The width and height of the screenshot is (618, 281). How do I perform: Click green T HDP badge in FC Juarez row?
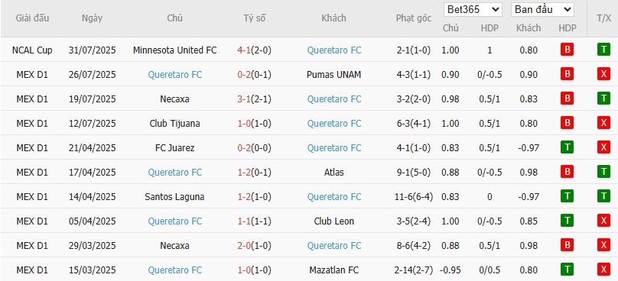(568, 147)
